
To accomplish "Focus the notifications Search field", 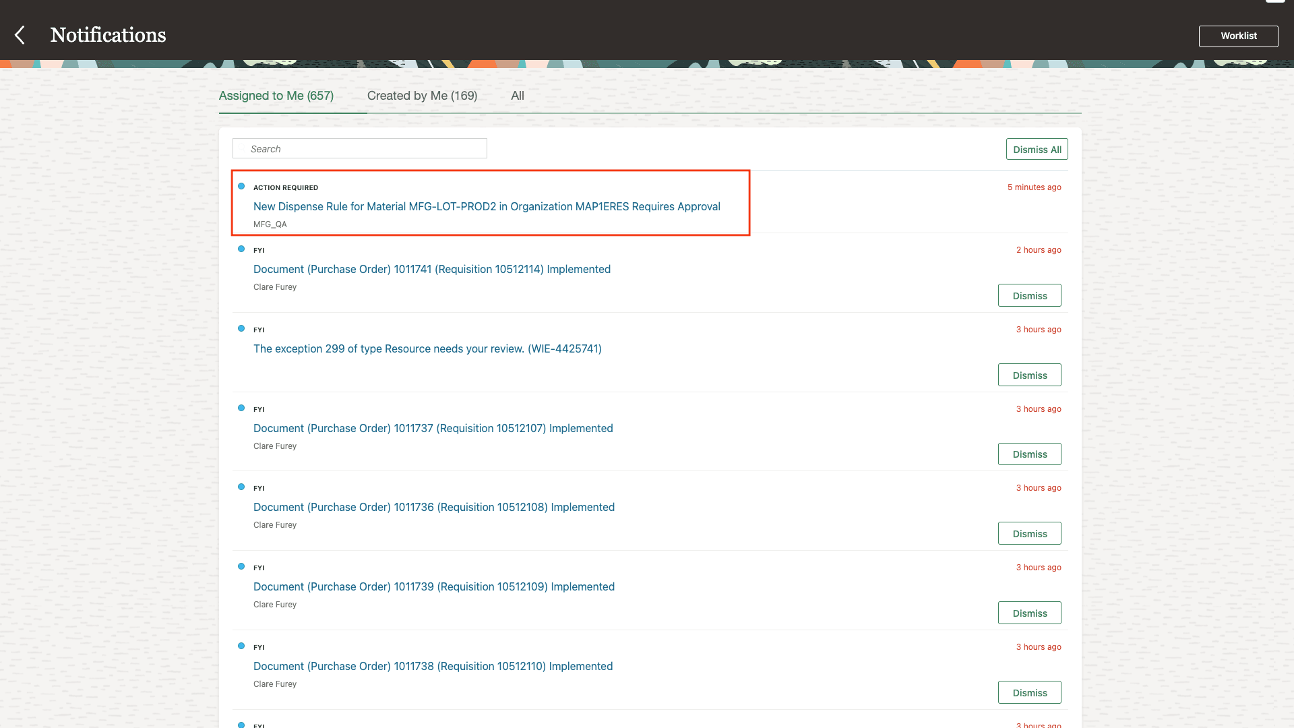I will (360, 148).
